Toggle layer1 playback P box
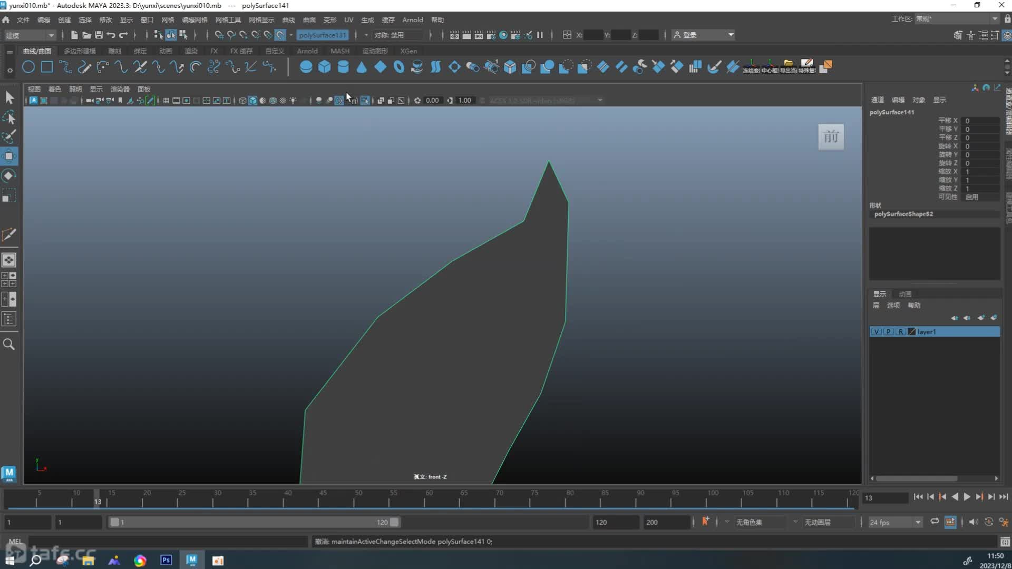The width and height of the screenshot is (1012, 569). 889,332
